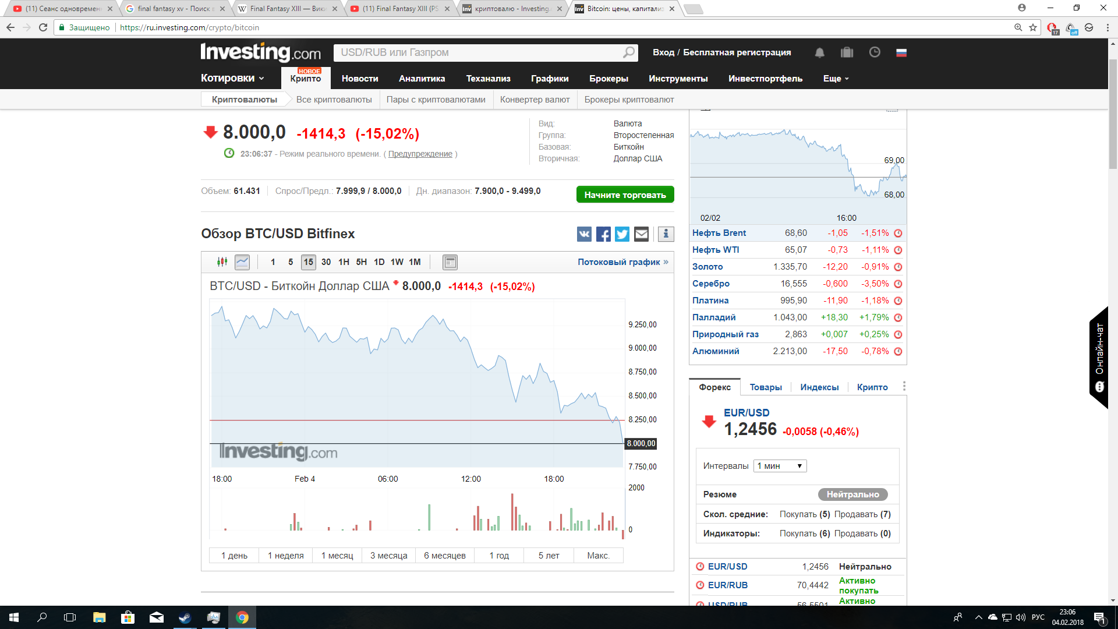
Task: Share on VK icon
Action: (584, 234)
